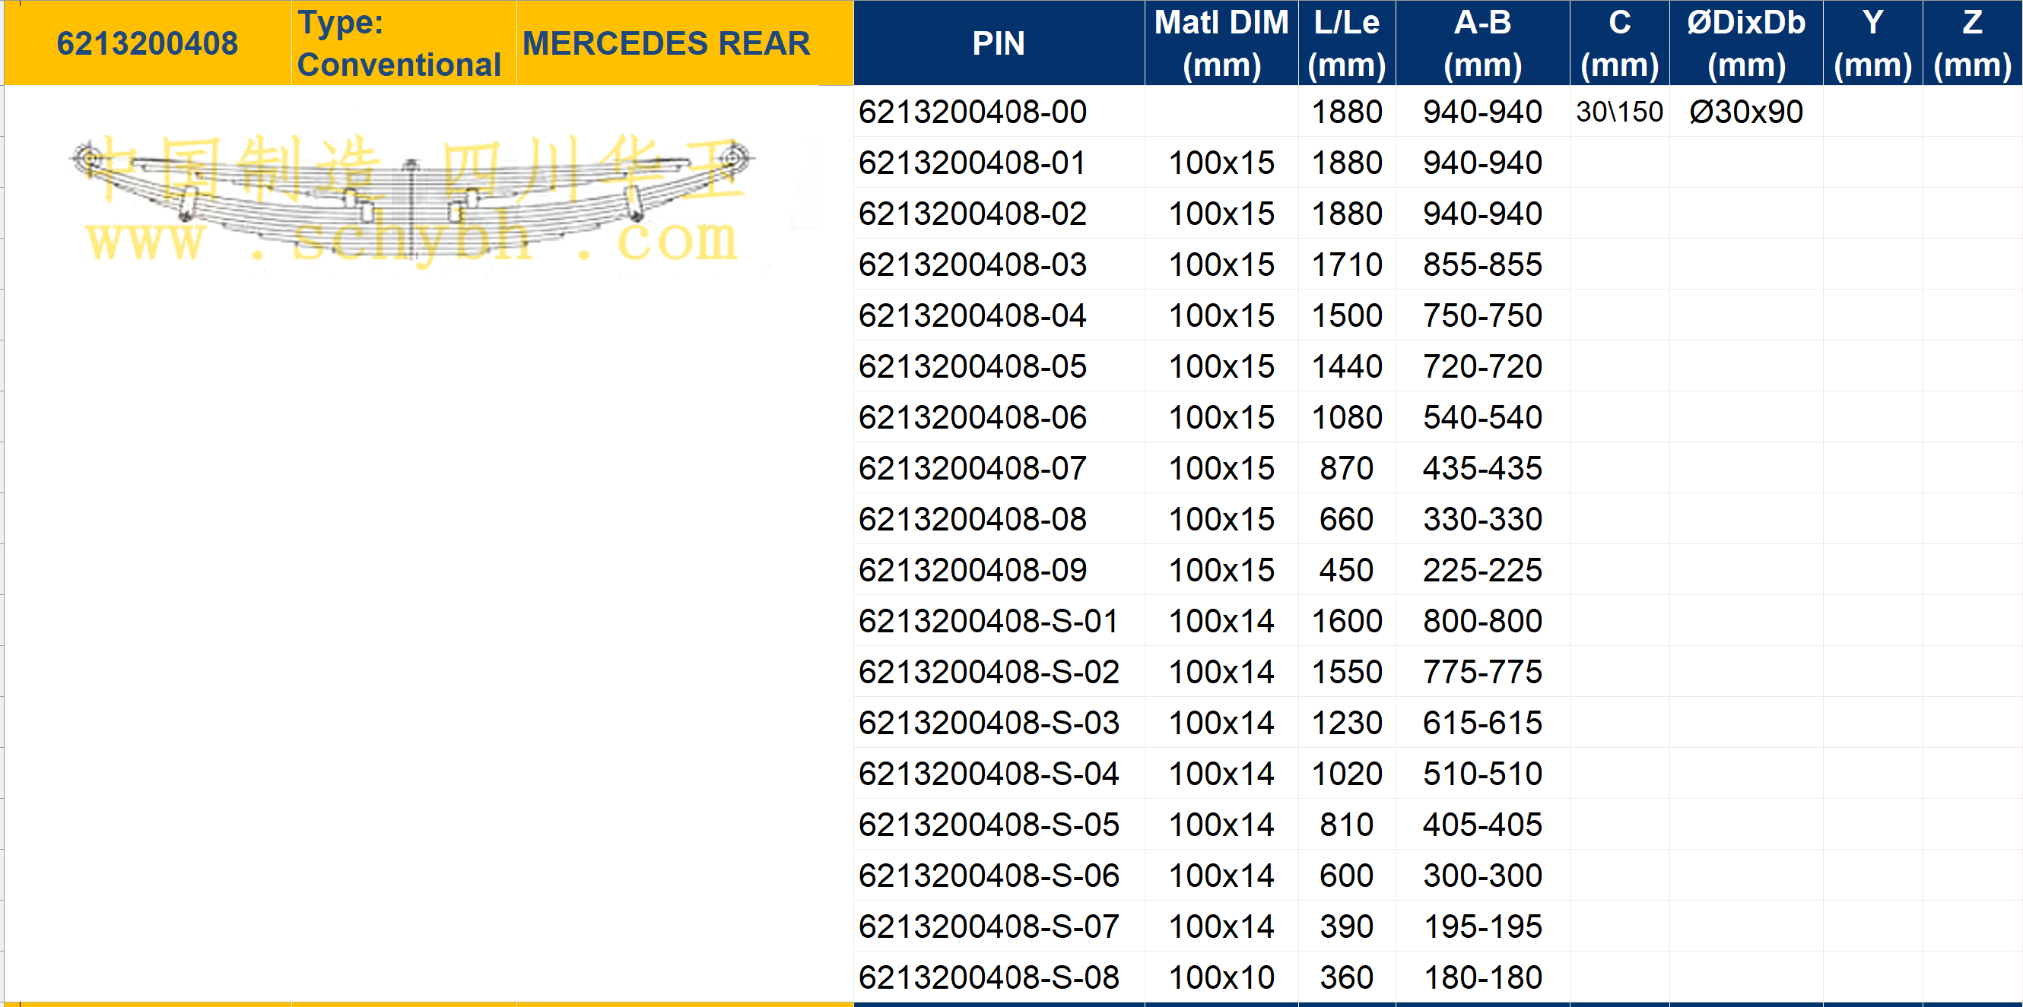Image resolution: width=2023 pixels, height=1007 pixels.
Task: Select cell 6213200408-S-05
Action: point(999,825)
